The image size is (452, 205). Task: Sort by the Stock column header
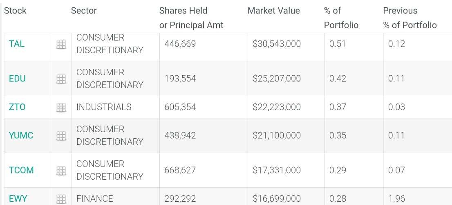point(15,11)
